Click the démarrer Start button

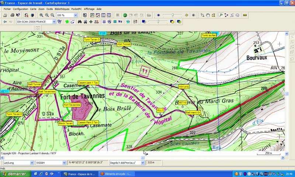coord(15,174)
